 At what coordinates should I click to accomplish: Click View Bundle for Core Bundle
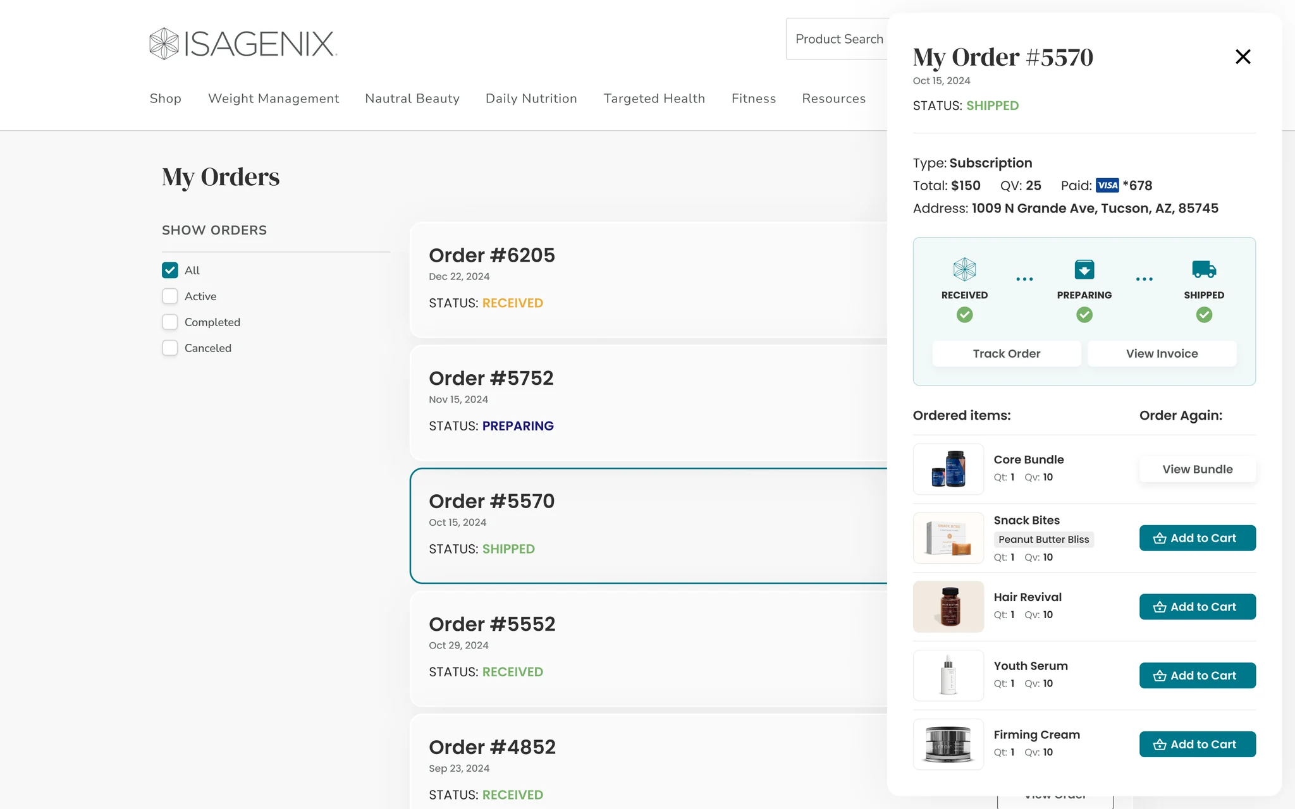[x=1198, y=470]
